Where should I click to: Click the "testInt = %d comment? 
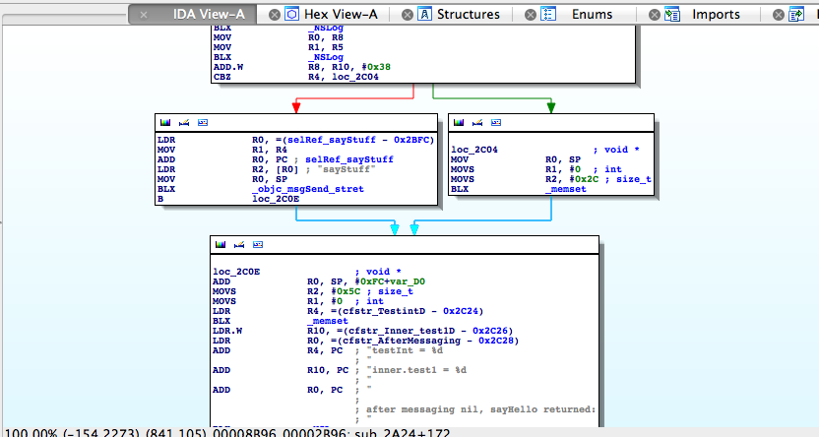(405, 350)
